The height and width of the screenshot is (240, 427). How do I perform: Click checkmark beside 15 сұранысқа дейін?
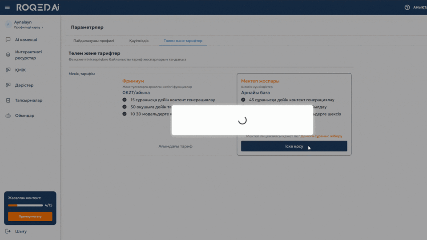(125, 100)
